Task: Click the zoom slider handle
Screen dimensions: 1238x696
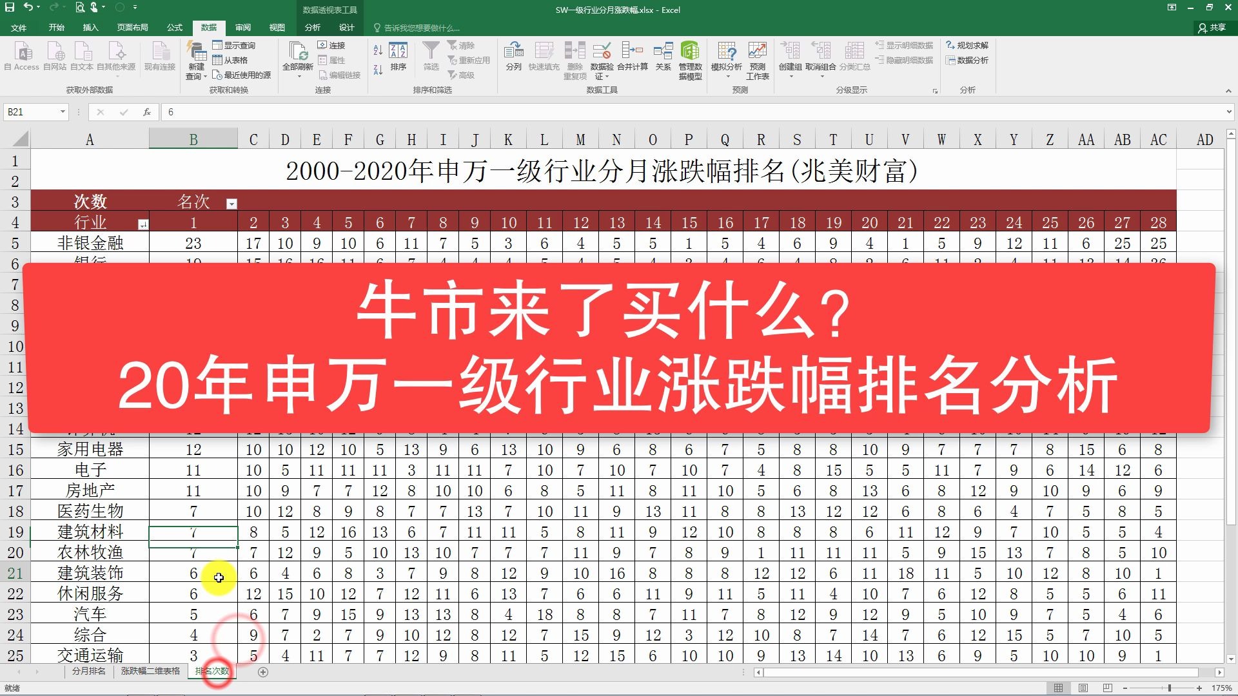Action: click(x=1169, y=688)
